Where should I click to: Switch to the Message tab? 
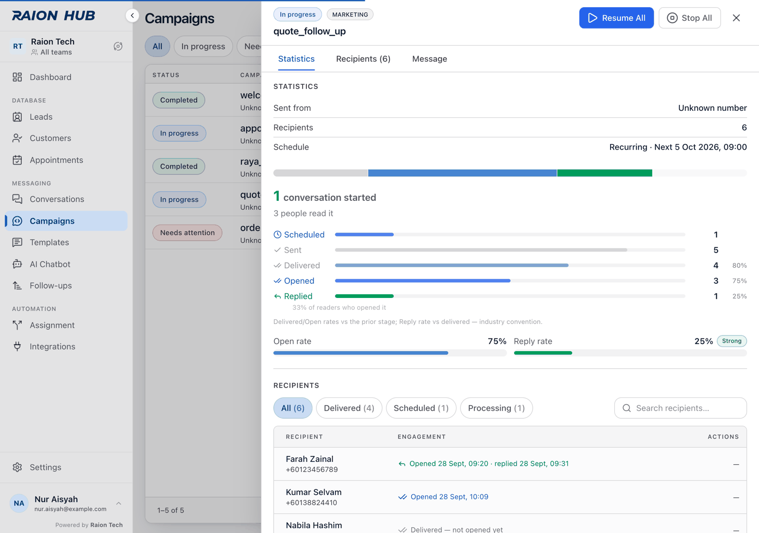[430, 59]
